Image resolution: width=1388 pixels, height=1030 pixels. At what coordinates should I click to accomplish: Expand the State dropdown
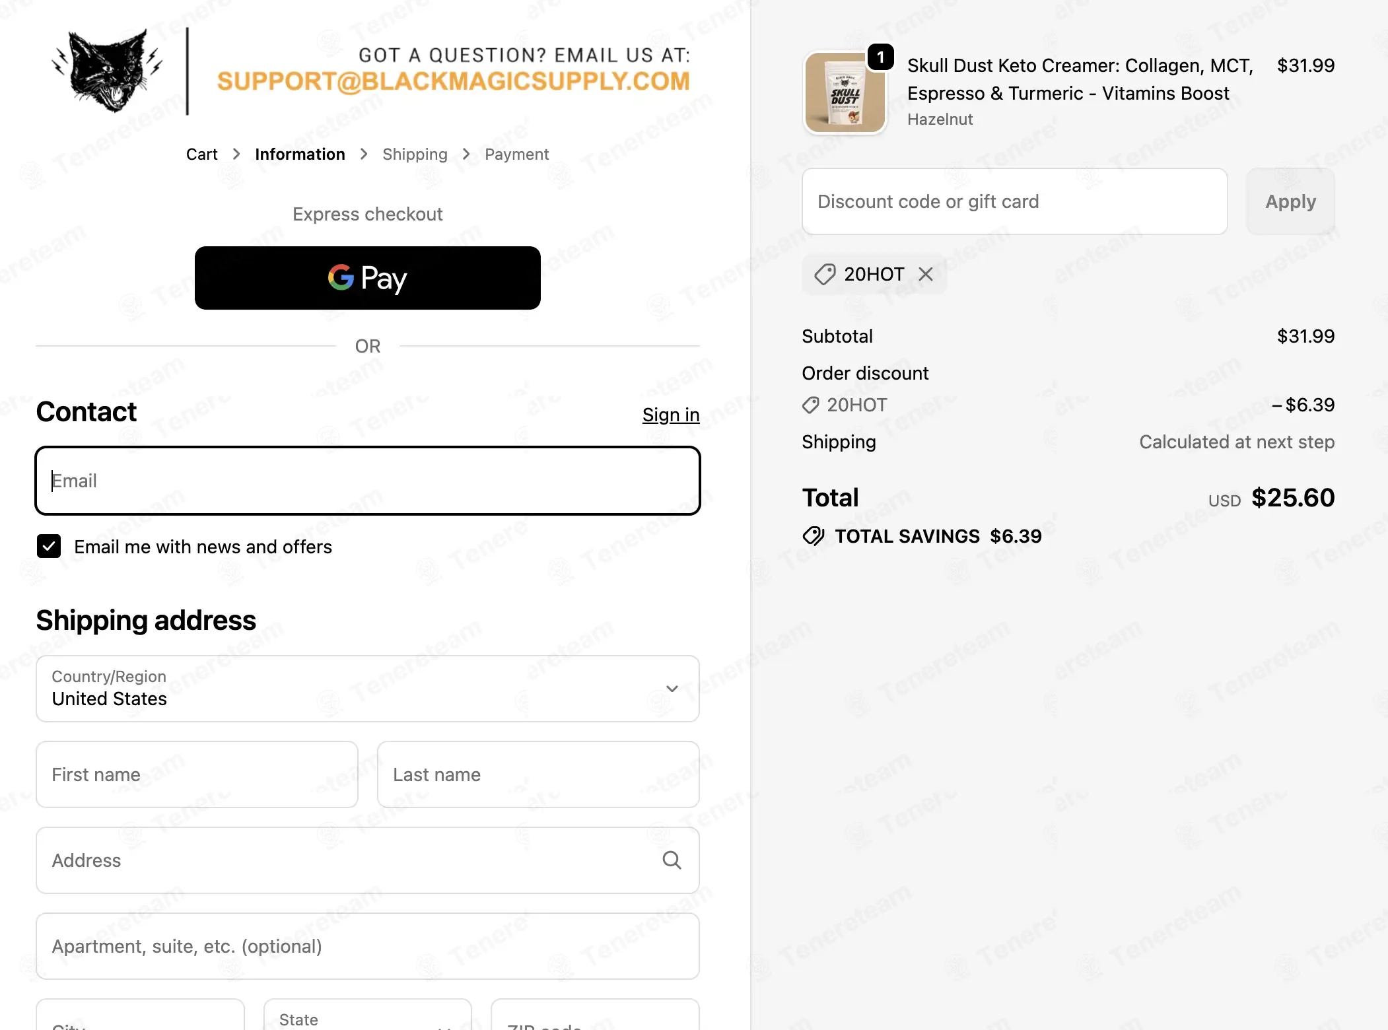pyautogui.click(x=368, y=1015)
